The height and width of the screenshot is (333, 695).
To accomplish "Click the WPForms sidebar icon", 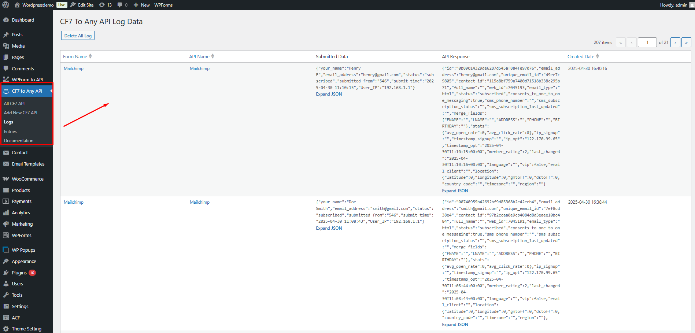I will click(x=6, y=235).
